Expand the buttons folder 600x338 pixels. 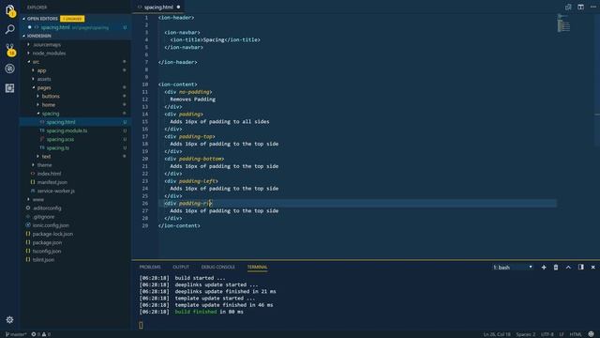pos(37,96)
